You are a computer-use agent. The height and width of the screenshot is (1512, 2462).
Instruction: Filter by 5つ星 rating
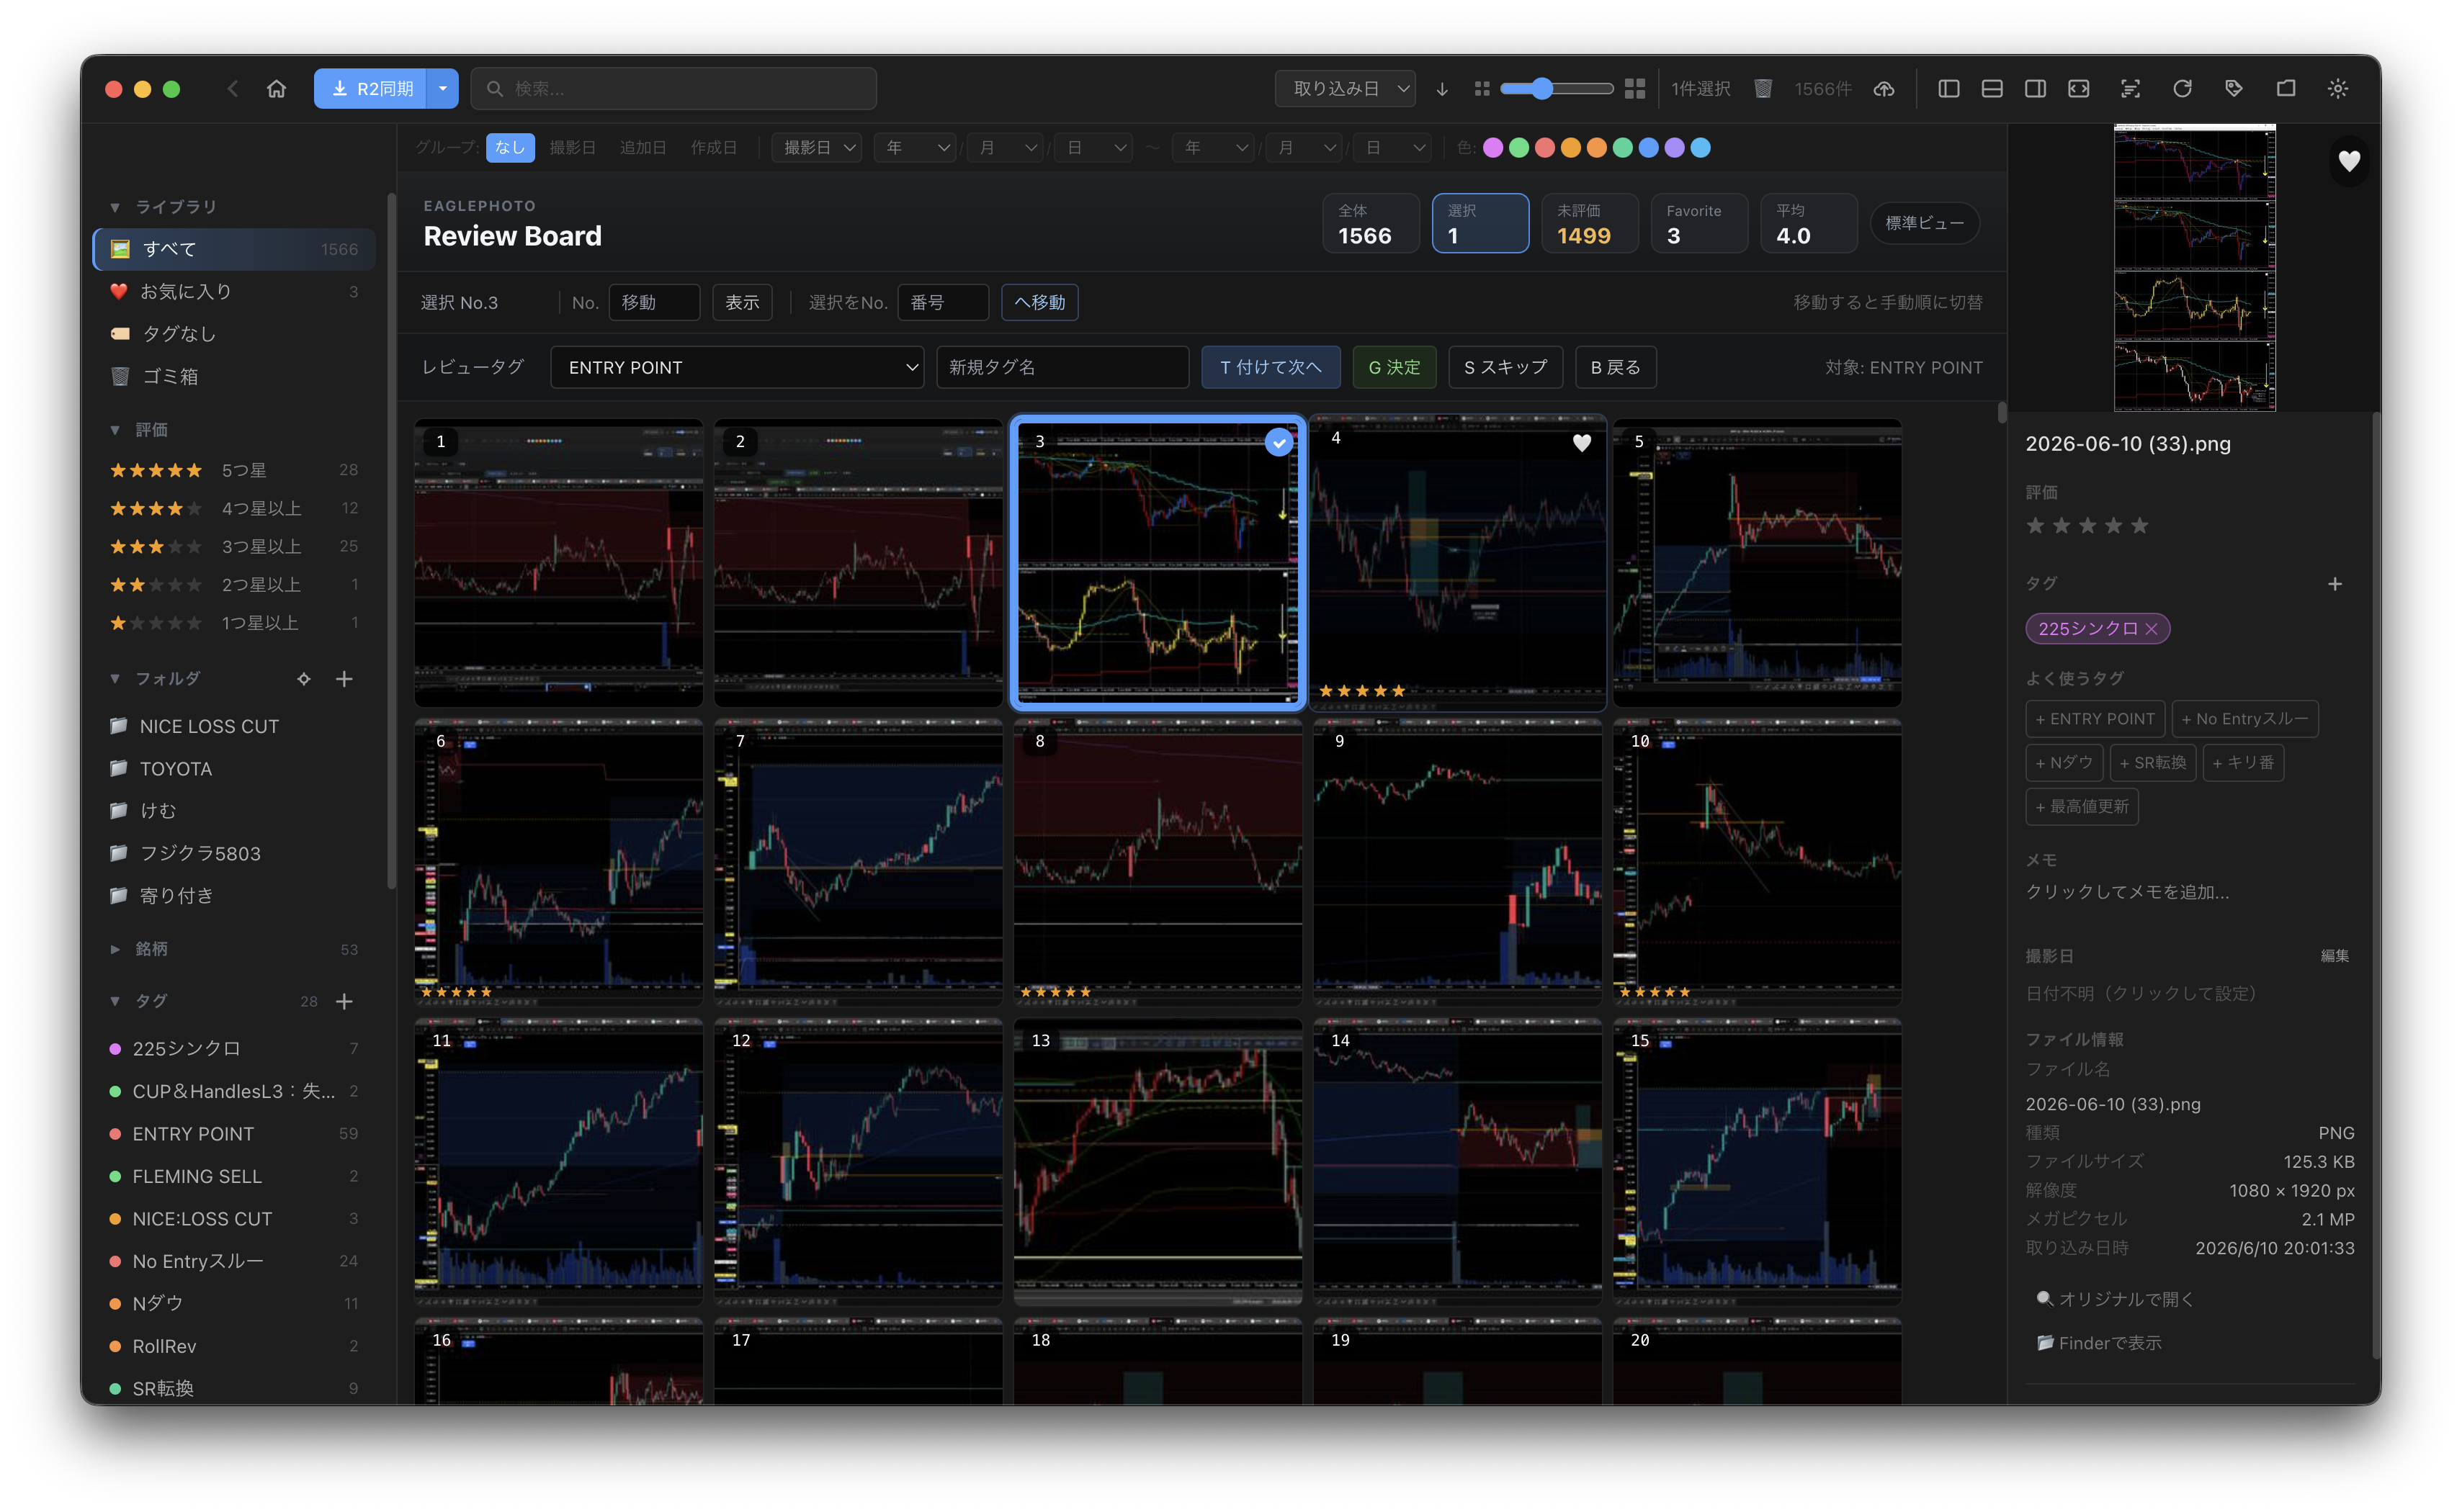[x=234, y=470]
